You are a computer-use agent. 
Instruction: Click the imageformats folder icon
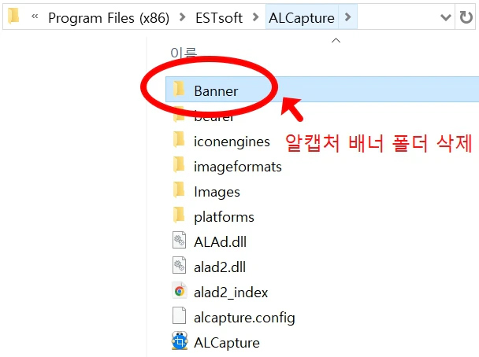click(x=179, y=164)
